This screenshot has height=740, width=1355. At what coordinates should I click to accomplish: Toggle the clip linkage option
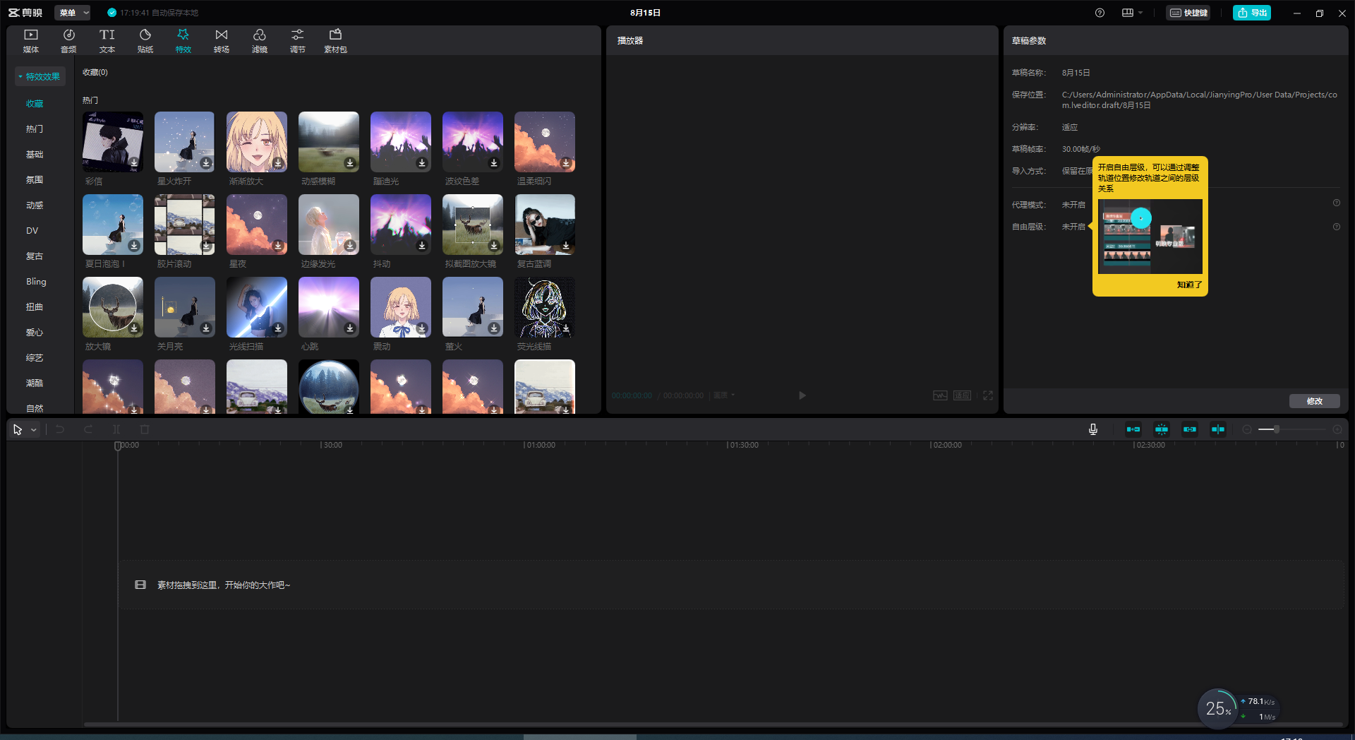[1190, 429]
